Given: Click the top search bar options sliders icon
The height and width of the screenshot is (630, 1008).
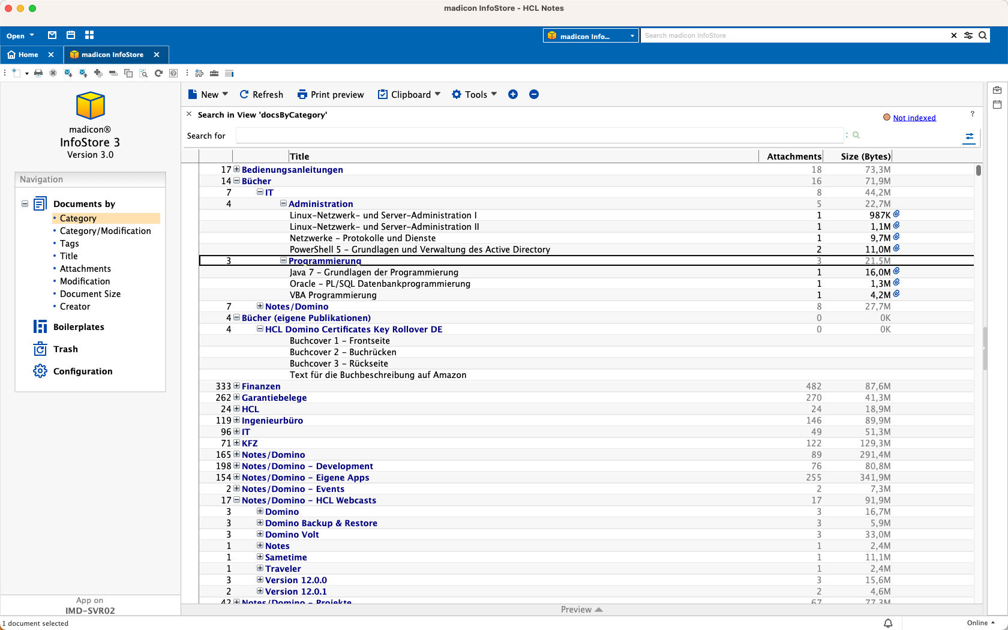Looking at the screenshot, I should click(968, 35).
